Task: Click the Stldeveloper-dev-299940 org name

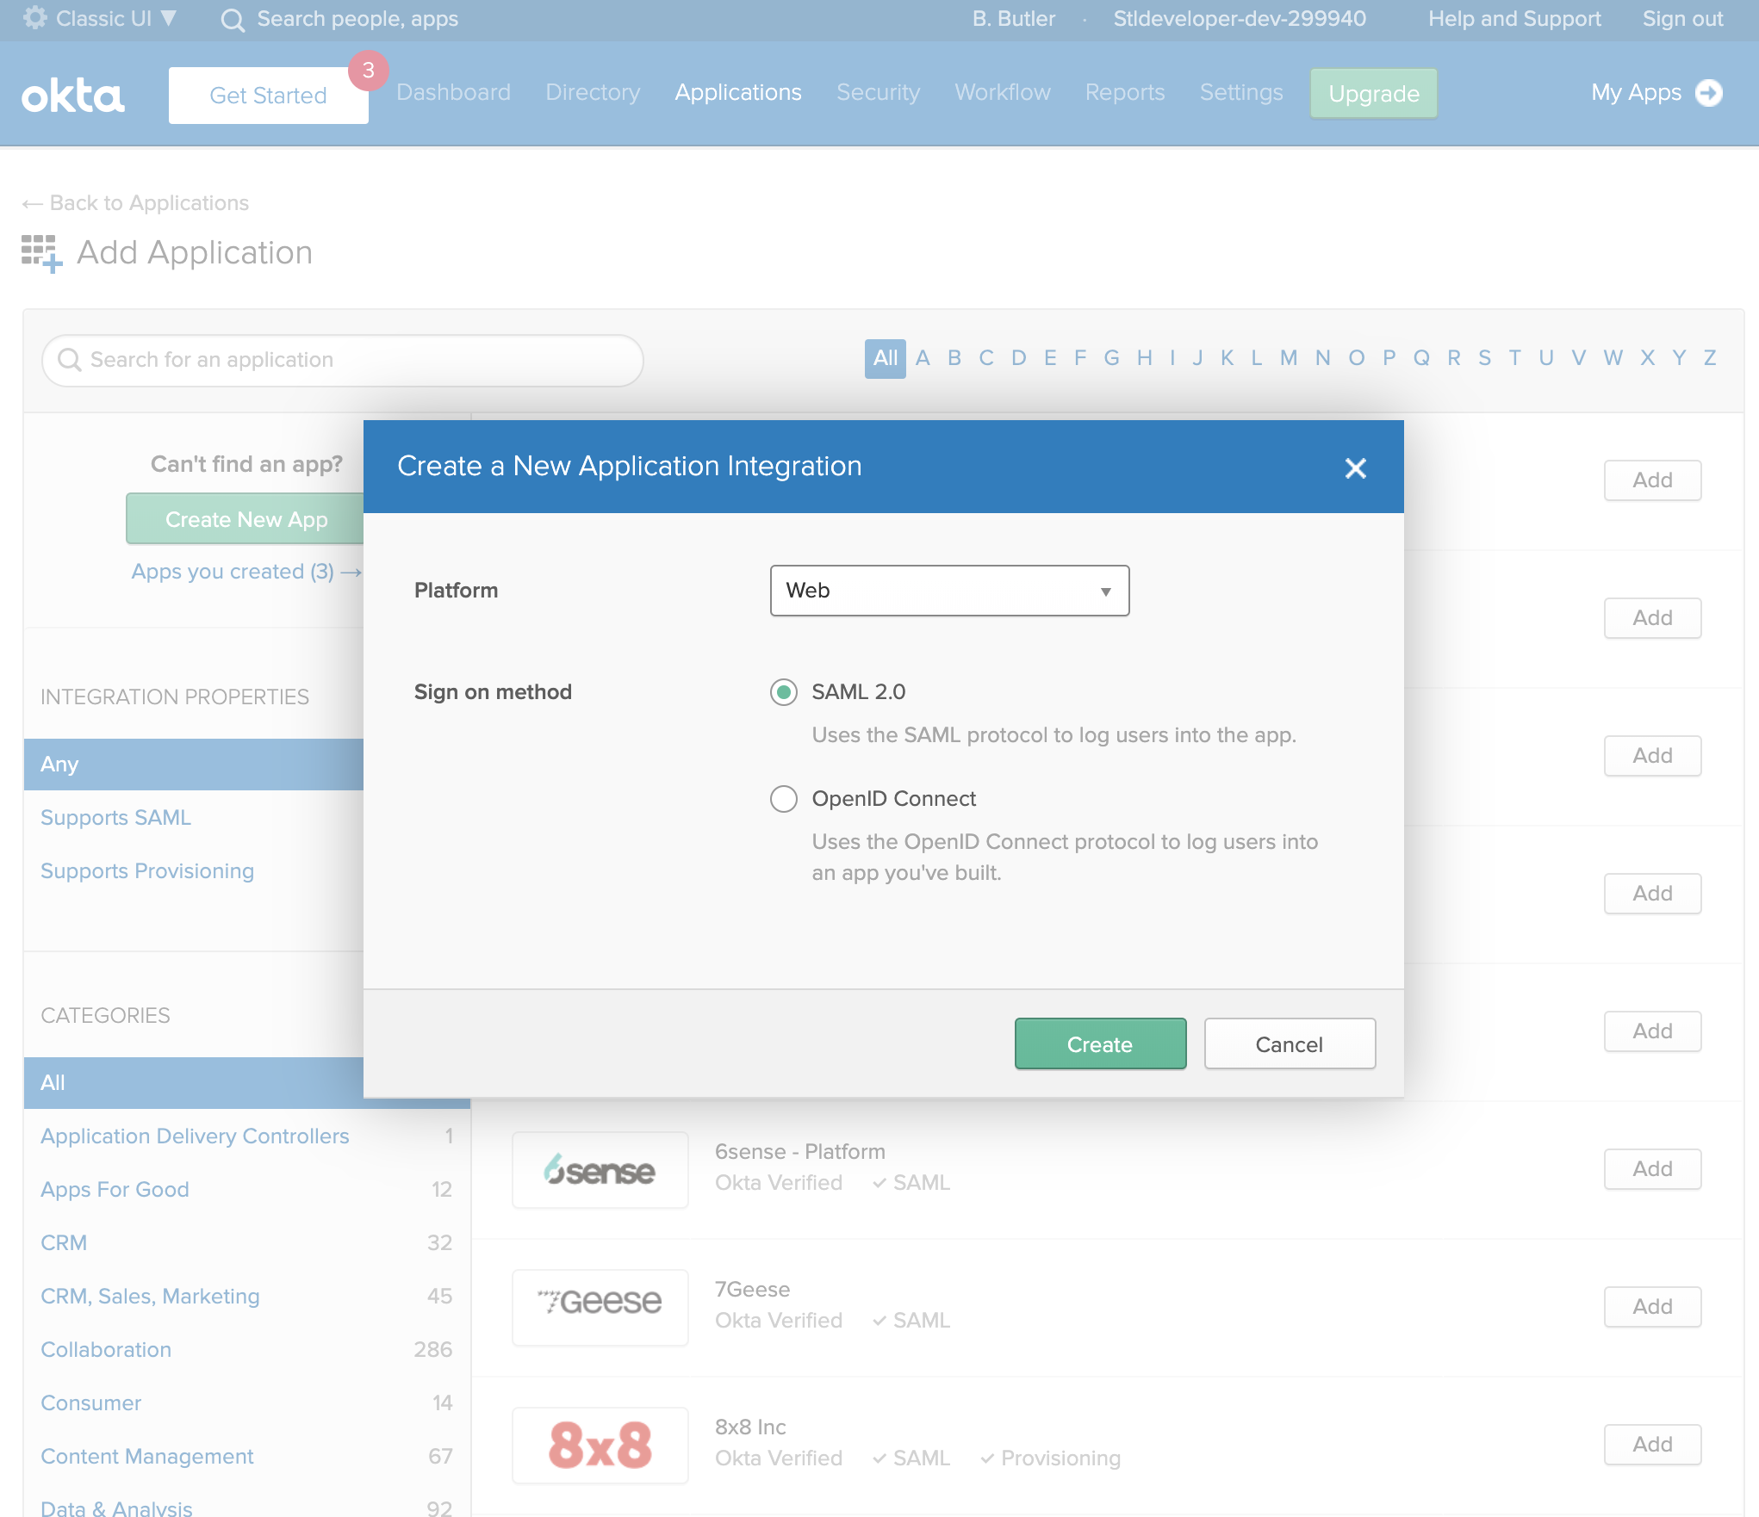Action: point(1240,19)
